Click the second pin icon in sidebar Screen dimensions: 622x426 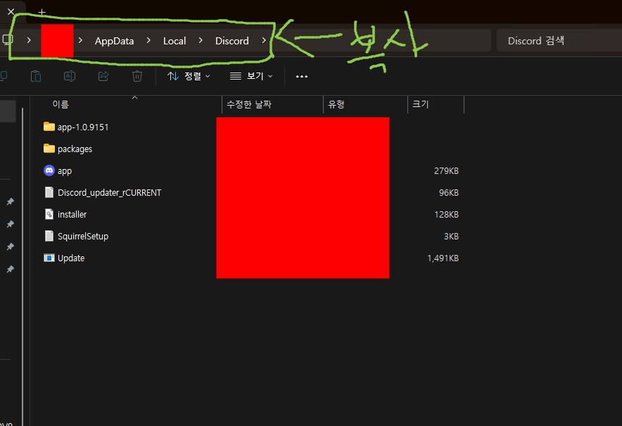click(x=11, y=225)
